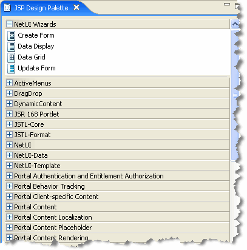
Task: Expand Portal Authentication and Entitlement Authorization
Action: (9, 176)
